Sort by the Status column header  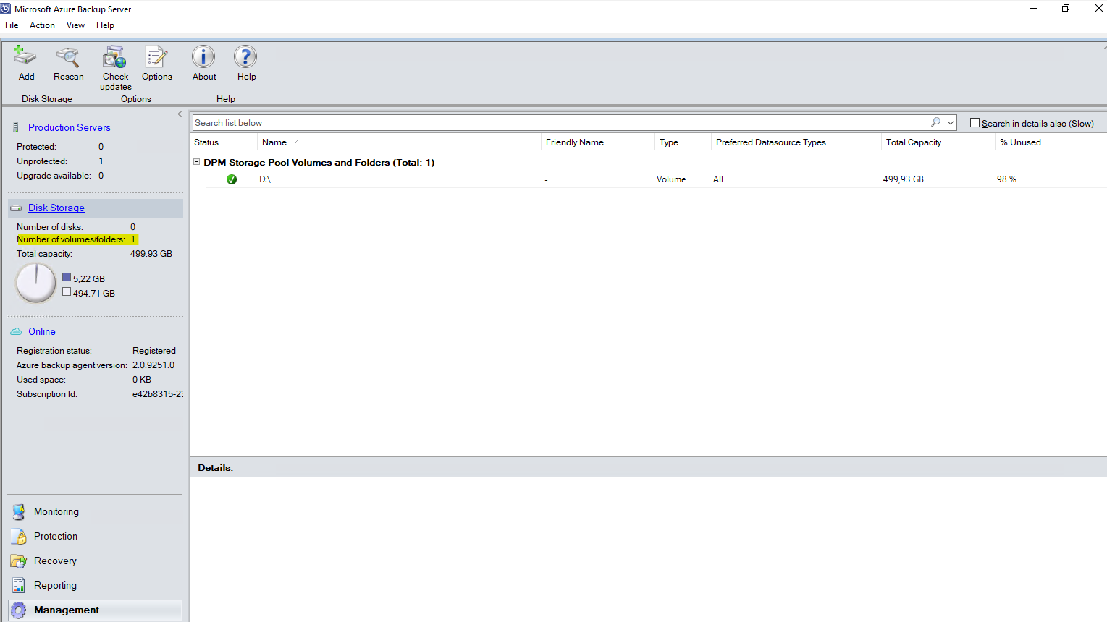click(x=206, y=142)
